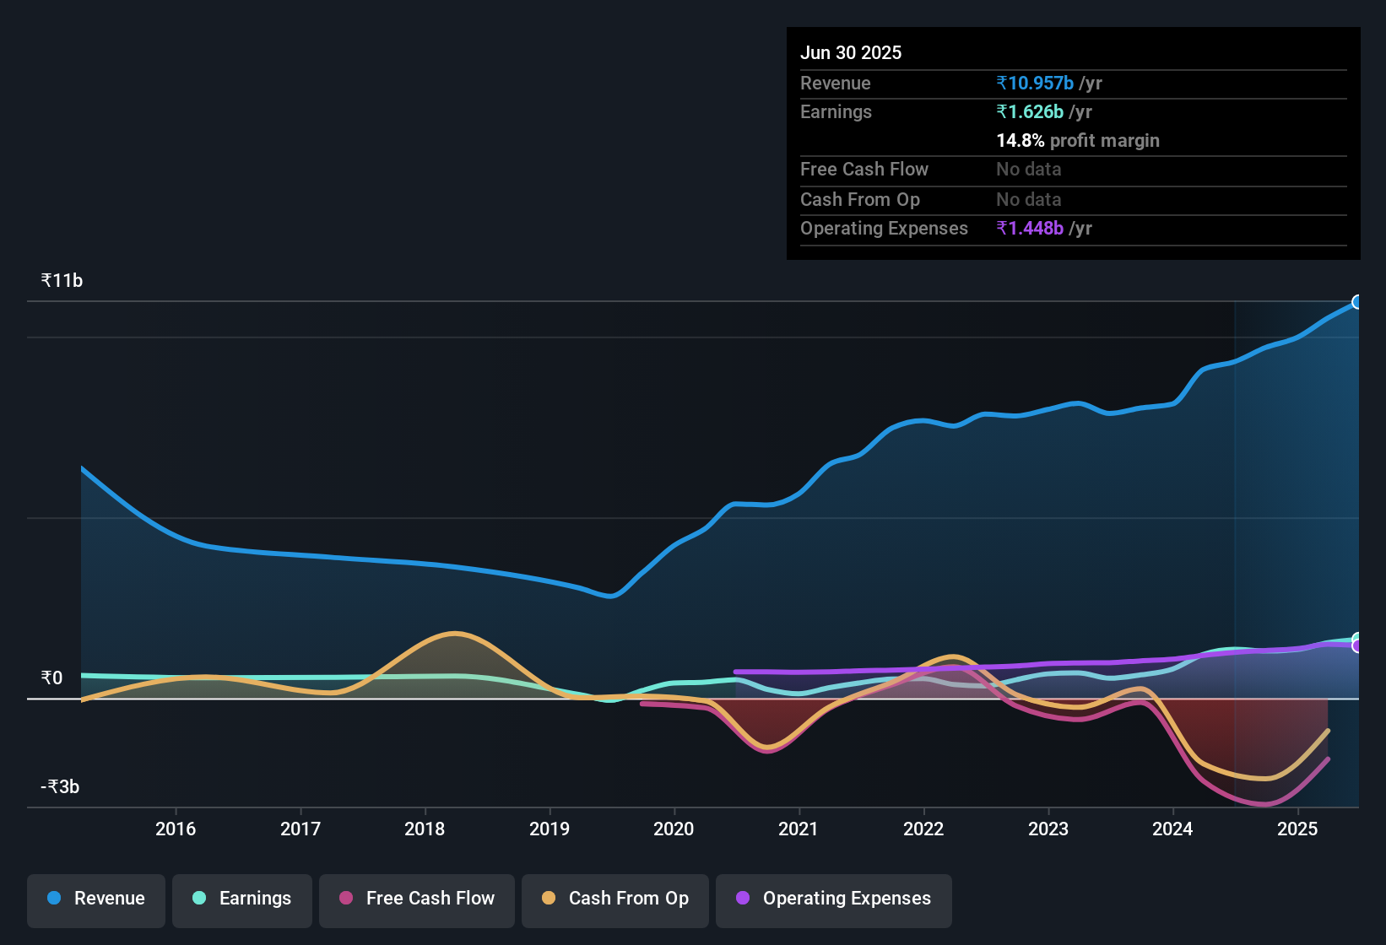The image size is (1386, 945).
Task: Click the 2022 label on the timeline axis
Action: [924, 829]
